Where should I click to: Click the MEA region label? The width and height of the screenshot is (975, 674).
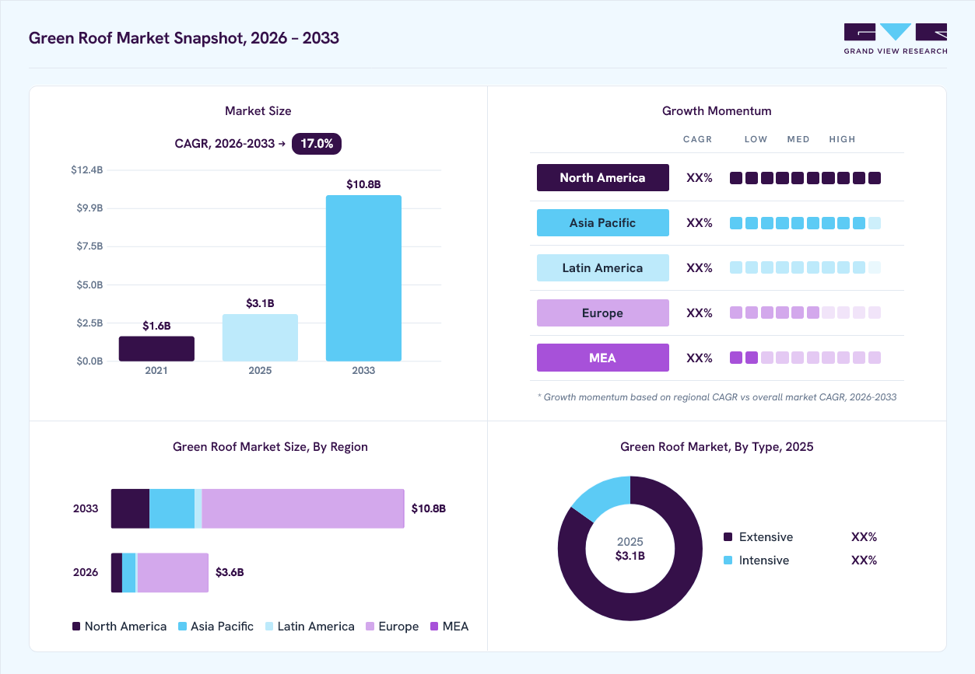603,358
